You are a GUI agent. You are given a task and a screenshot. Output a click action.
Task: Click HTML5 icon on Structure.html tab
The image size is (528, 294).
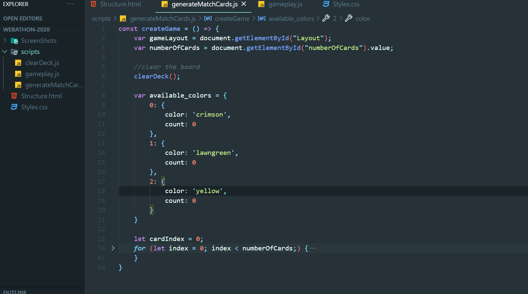pos(93,4)
